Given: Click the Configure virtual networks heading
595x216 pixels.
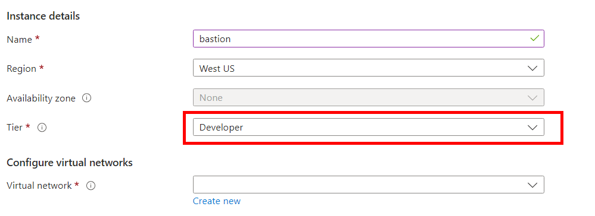Looking at the screenshot, I should click(x=70, y=163).
